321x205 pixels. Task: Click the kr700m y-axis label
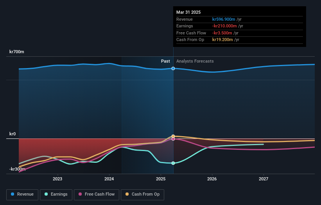(x=16, y=52)
